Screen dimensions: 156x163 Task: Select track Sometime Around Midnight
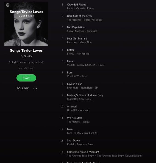pyautogui.click(x=83, y=152)
